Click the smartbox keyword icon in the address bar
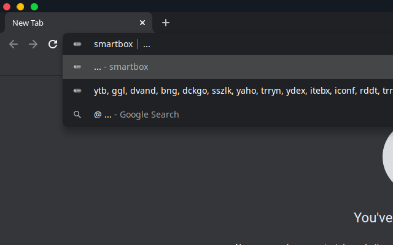 click(77, 44)
